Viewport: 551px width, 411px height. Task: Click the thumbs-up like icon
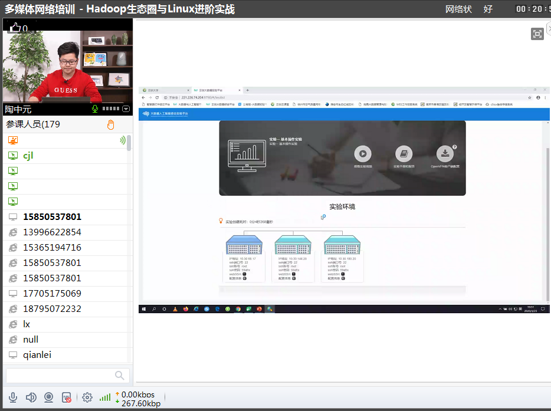pyautogui.click(x=15, y=27)
